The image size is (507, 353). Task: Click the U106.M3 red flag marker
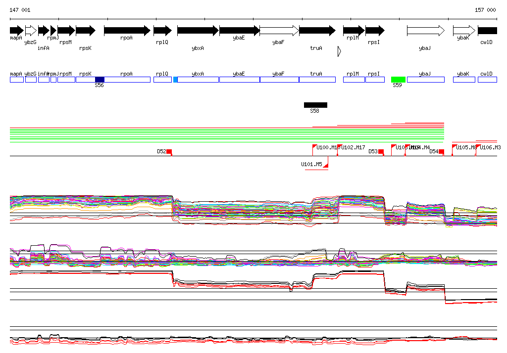(478, 147)
